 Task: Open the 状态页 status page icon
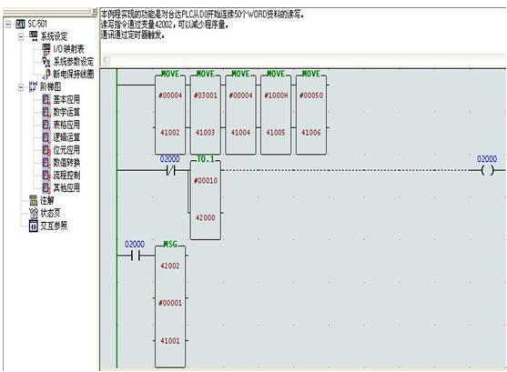(34, 213)
